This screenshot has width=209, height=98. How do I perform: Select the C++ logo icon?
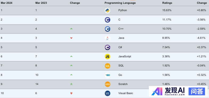(x=108, y=29)
